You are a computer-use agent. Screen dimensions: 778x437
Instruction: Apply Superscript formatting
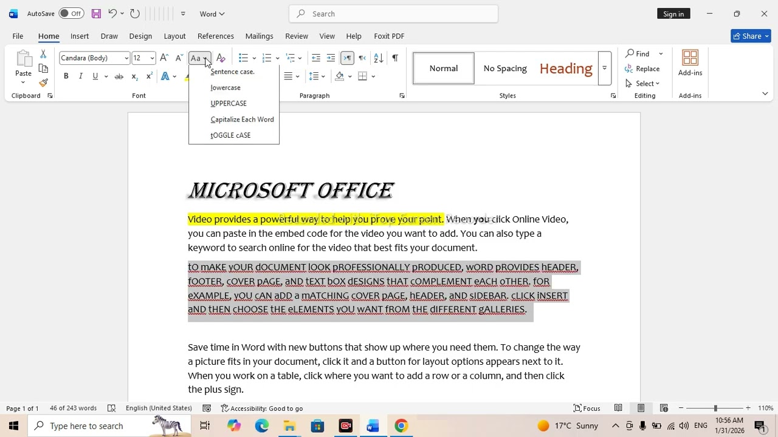point(149,76)
